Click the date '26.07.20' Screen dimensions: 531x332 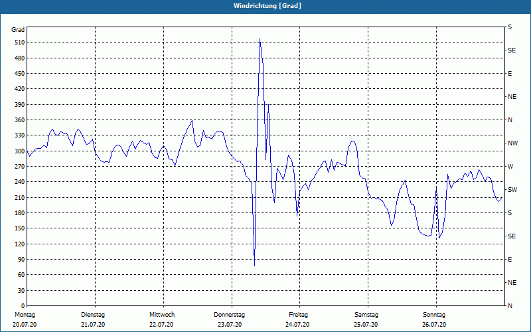pyautogui.click(x=434, y=325)
